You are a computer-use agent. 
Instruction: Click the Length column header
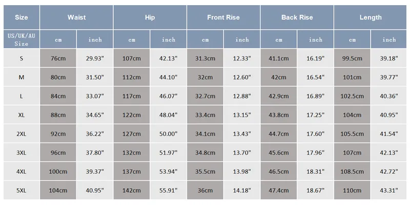click(370, 17)
